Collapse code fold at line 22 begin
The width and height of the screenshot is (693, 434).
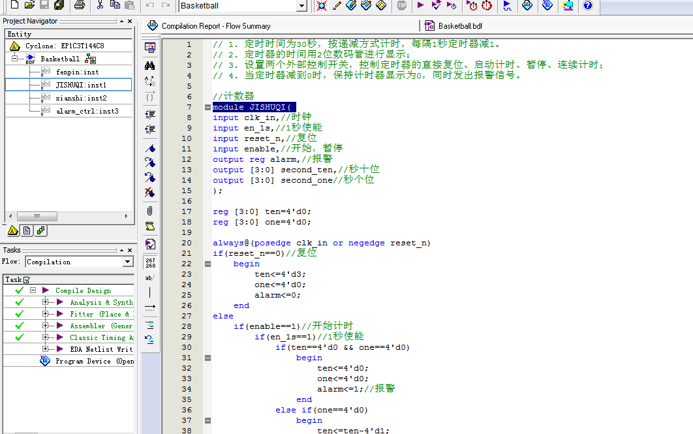point(208,264)
